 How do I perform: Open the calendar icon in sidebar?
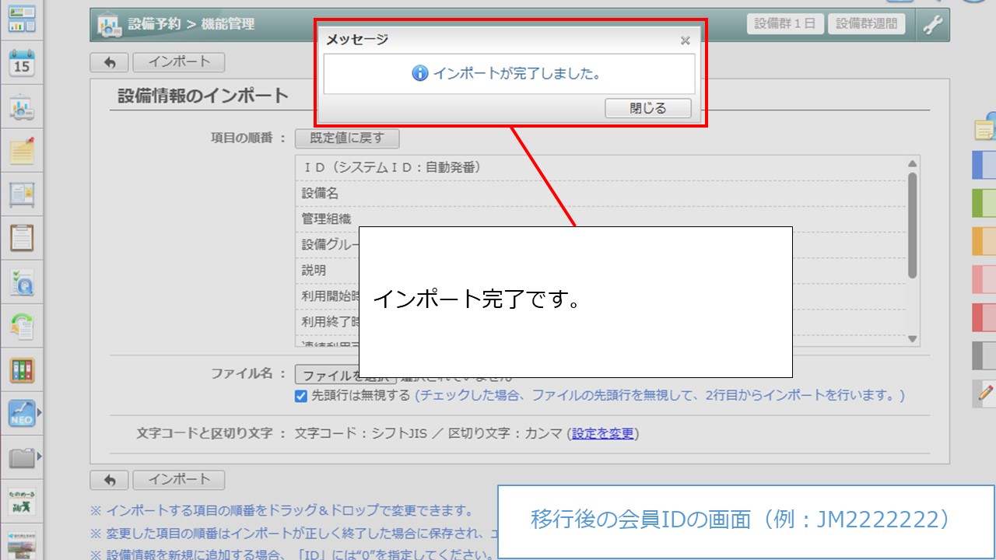click(x=22, y=64)
